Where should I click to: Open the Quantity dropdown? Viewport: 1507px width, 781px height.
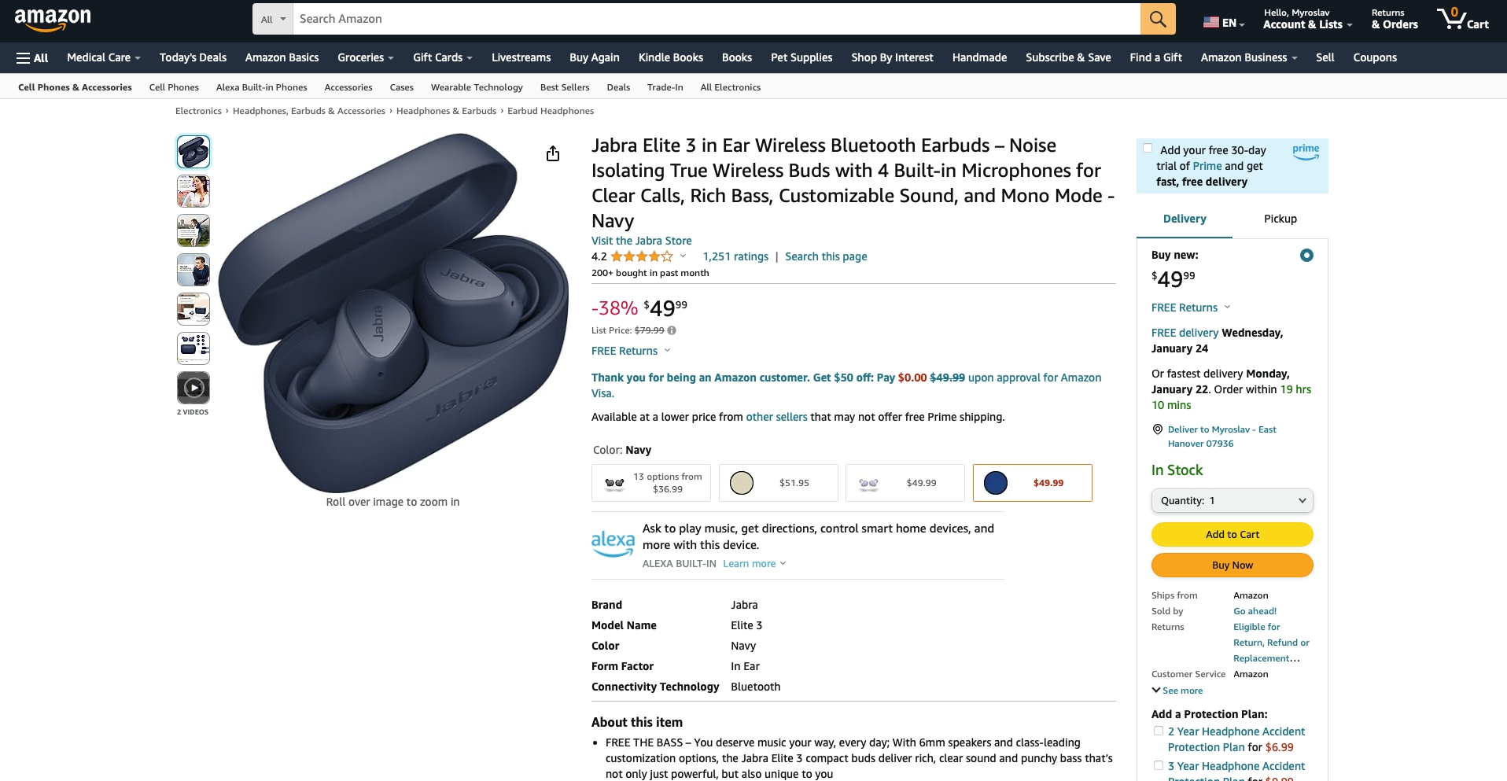pos(1232,501)
